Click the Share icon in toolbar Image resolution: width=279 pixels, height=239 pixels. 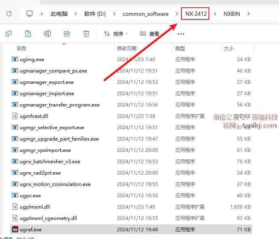click(67, 34)
